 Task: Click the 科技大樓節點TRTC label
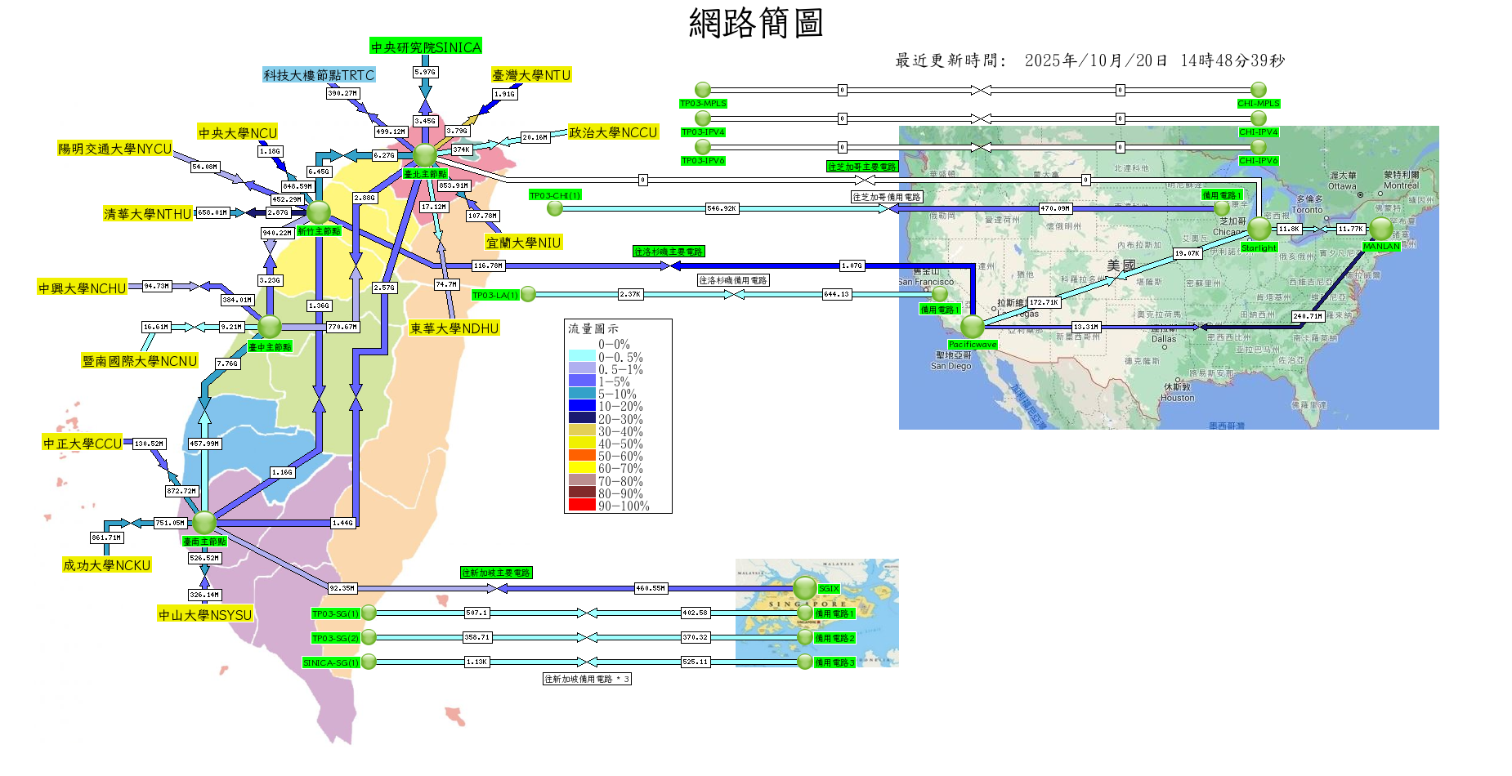coord(319,75)
